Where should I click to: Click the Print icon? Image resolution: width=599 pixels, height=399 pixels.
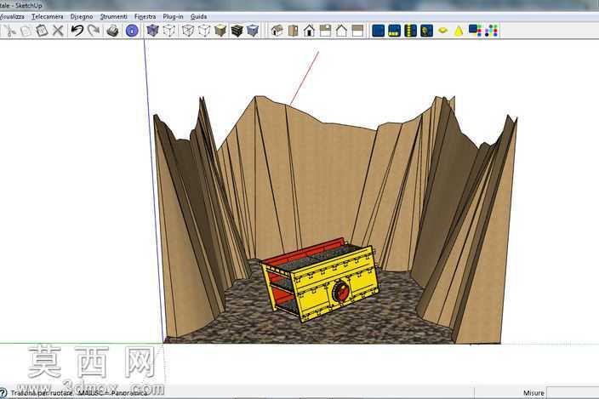112,31
